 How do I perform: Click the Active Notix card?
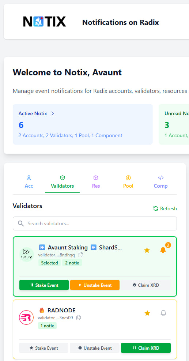point(83,124)
